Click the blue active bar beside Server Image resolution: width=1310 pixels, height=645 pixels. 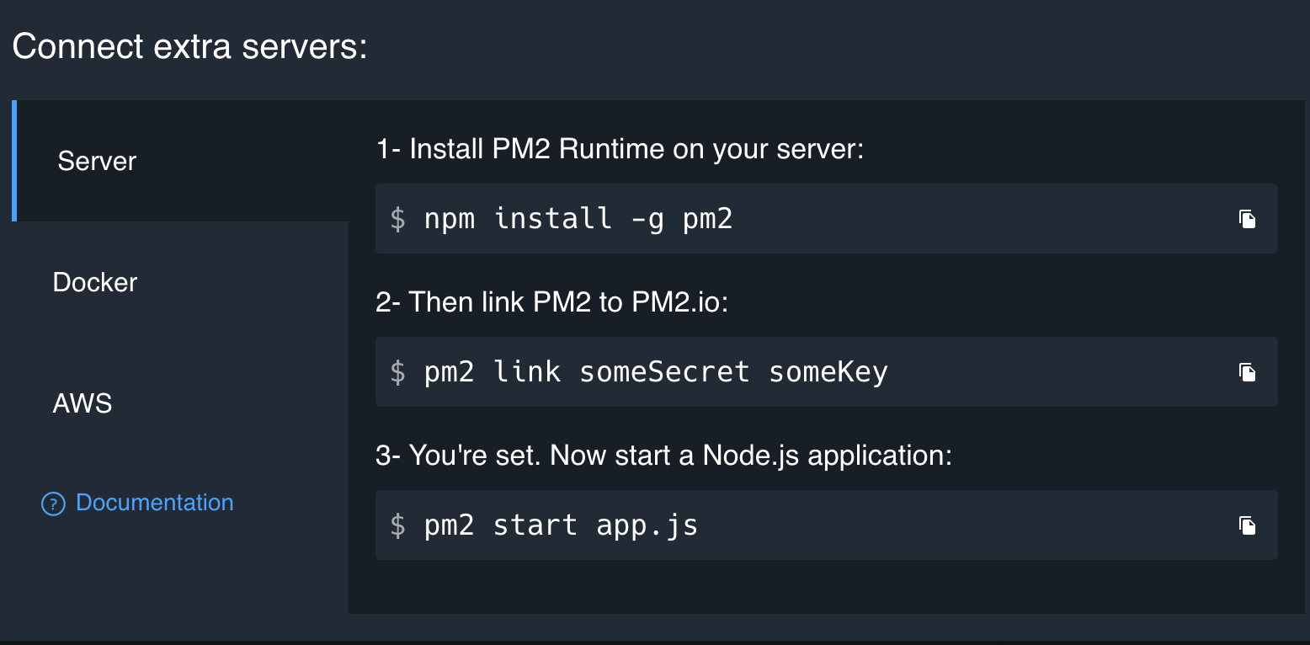click(x=14, y=161)
